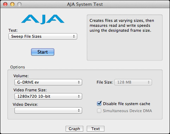
Task: Show results as Text
Action: [96, 129]
